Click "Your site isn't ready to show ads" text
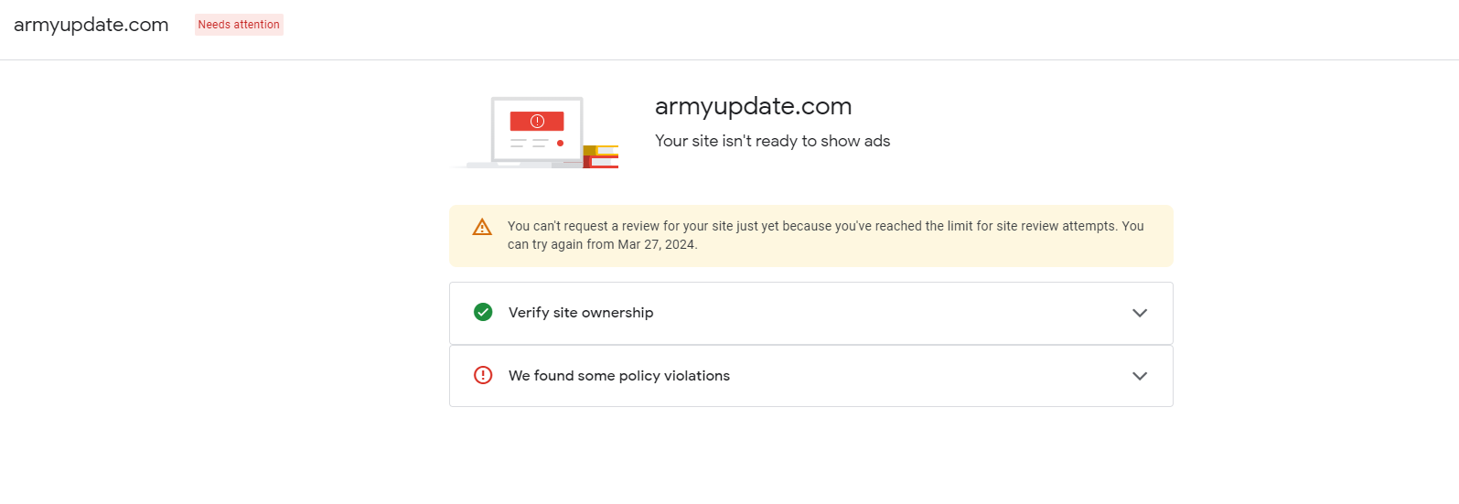 tap(772, 141)
